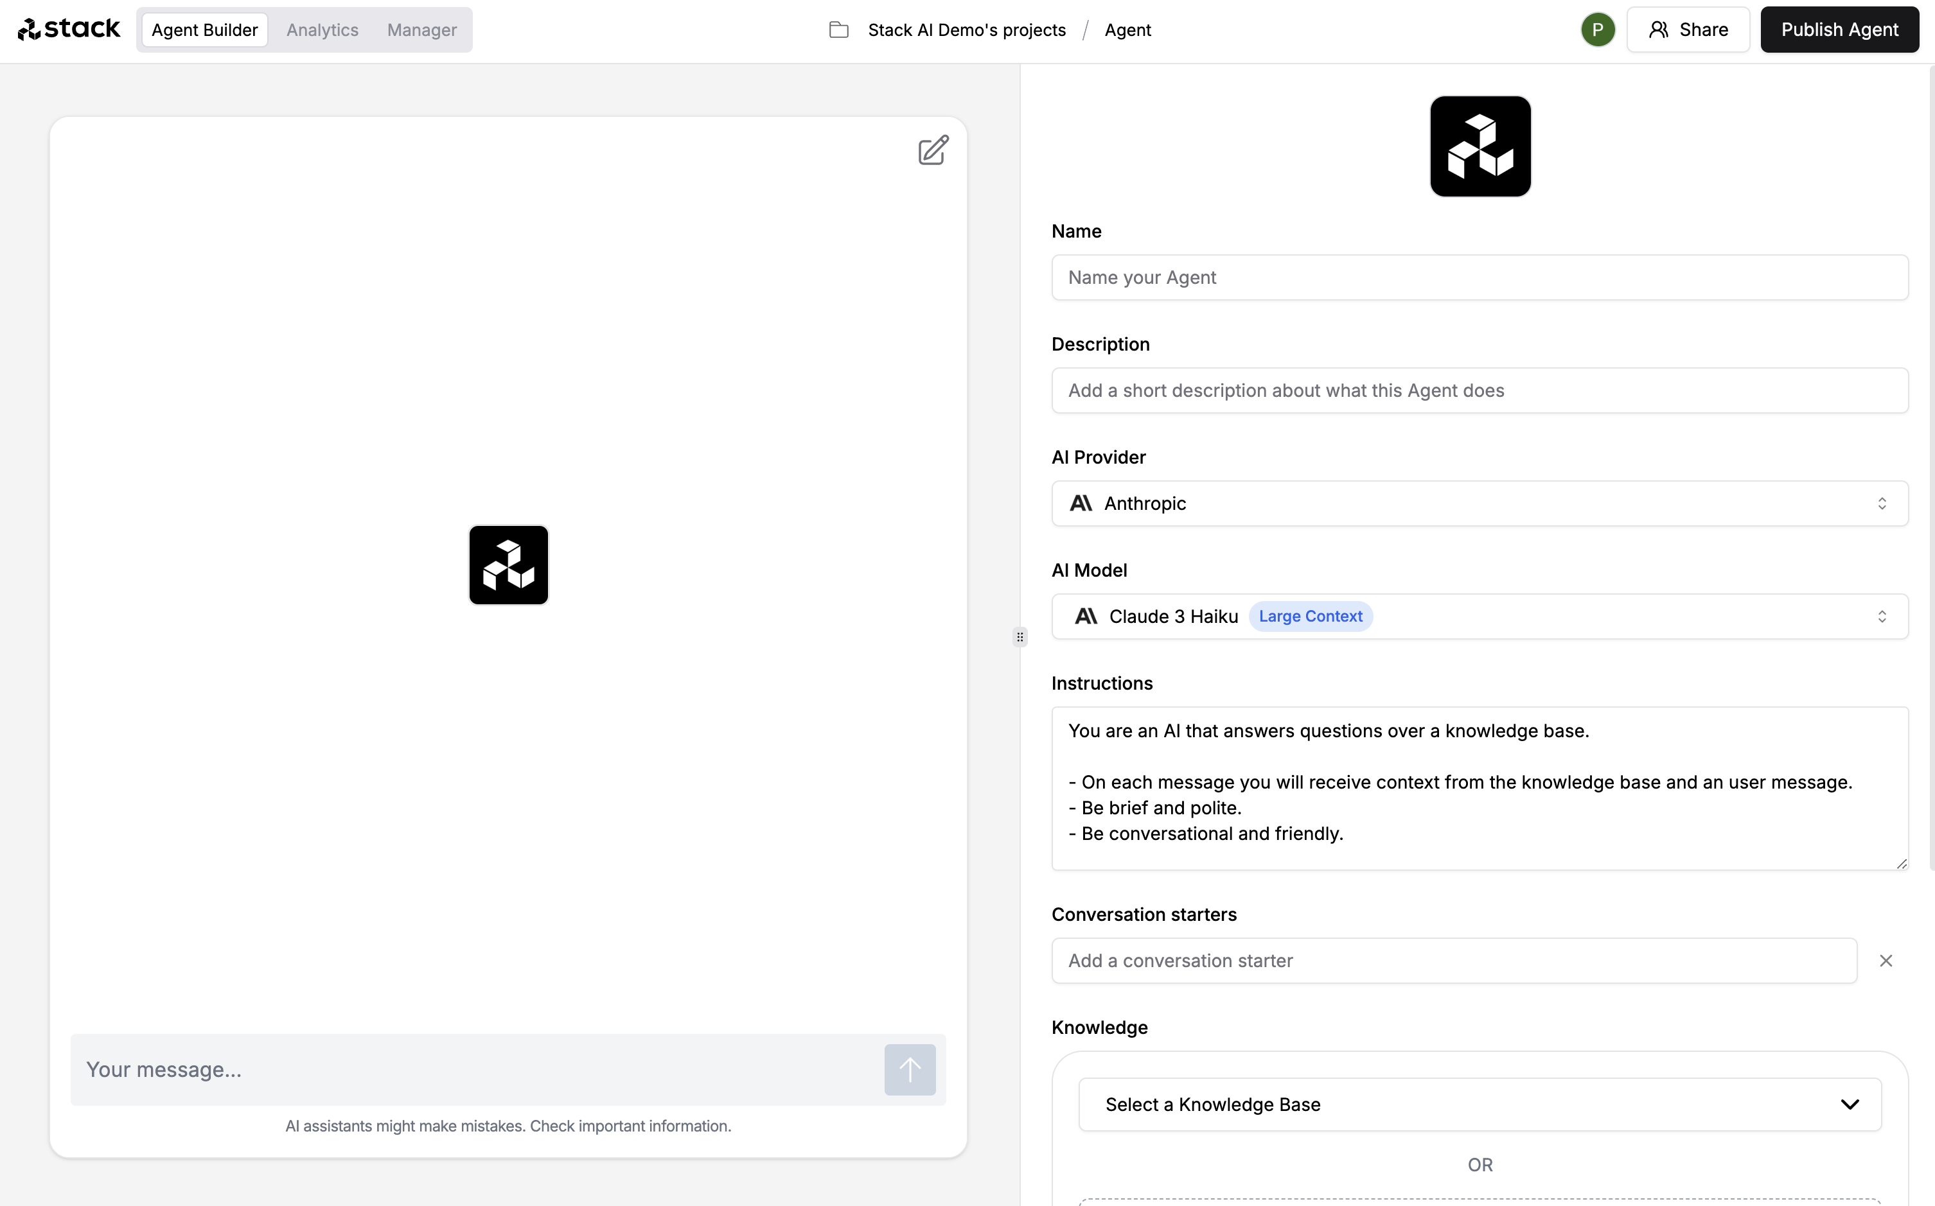This screenshot has height=1206, width=1935.
Task: Click the user avatar icon top-right
Action: (1598, 29)
